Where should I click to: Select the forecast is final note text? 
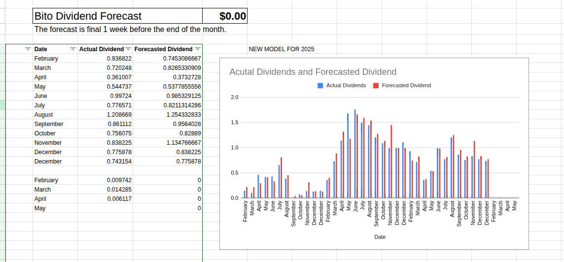(x=130, y=30)
